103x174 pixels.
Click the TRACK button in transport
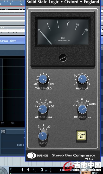click(x=95, y=173)
